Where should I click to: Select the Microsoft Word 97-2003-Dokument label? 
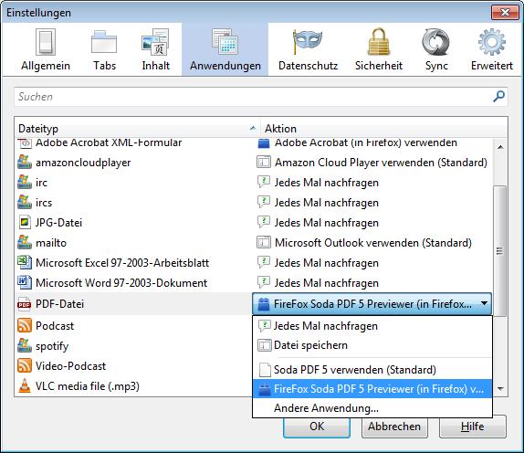[121, 283]
